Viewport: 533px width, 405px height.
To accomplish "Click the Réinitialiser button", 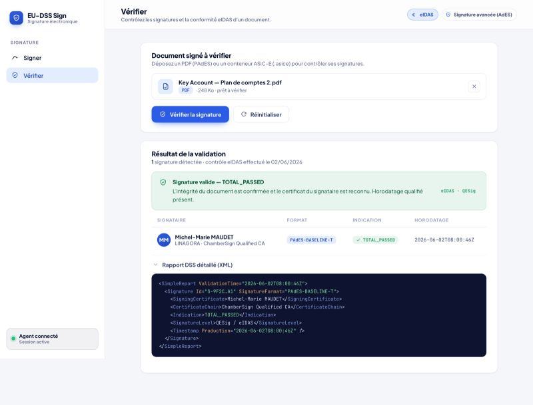I will click(261, 114).
